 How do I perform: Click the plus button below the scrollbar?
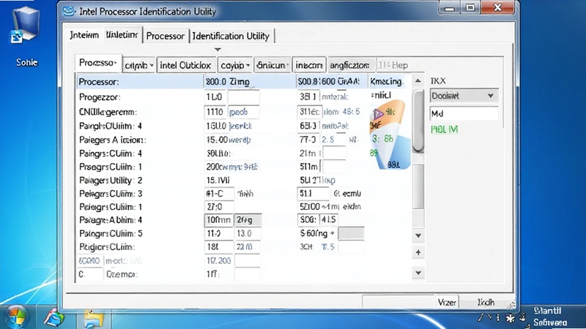pos(418,252)
